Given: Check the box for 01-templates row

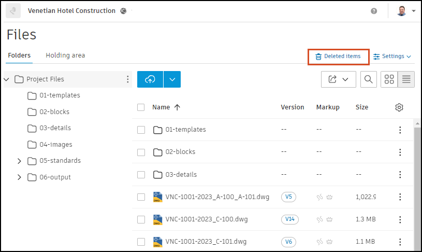Looking at the screenshot, I should click(141, 130).
